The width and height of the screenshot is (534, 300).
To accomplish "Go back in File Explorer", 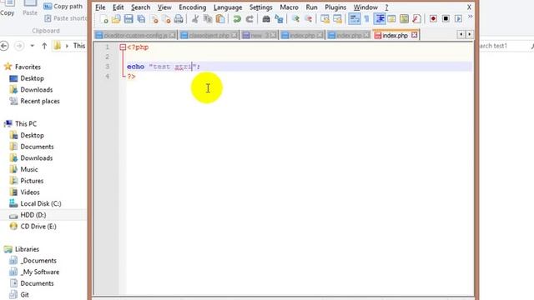I will pos(4,46).
